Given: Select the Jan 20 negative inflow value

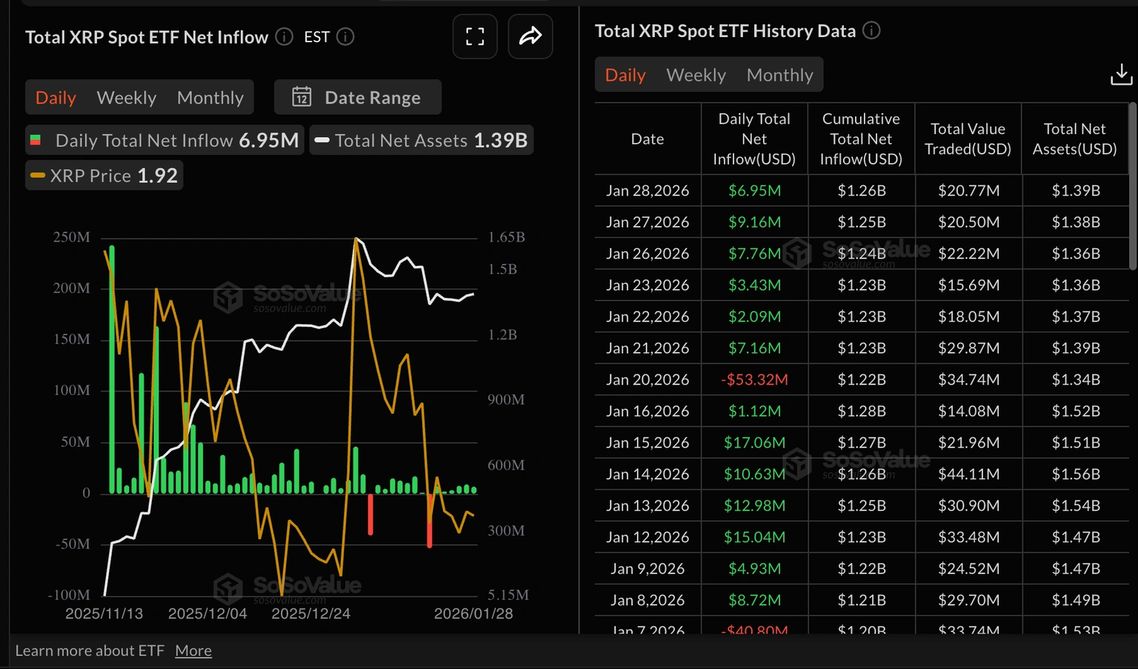Looking at the screenshot, I should click(753, 379).
